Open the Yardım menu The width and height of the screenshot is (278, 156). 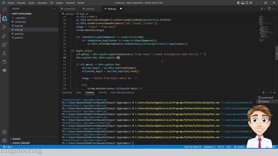[81, 3]
